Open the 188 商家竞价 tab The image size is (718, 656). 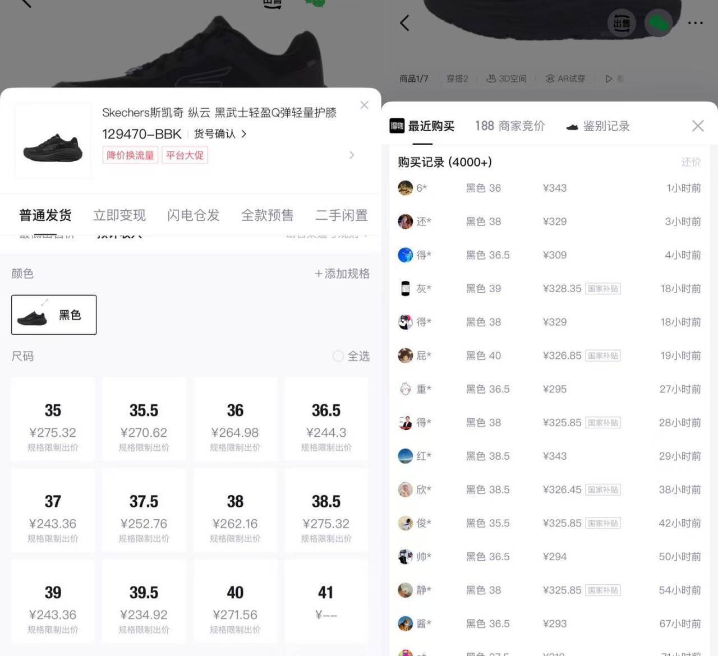coord(510,126)
